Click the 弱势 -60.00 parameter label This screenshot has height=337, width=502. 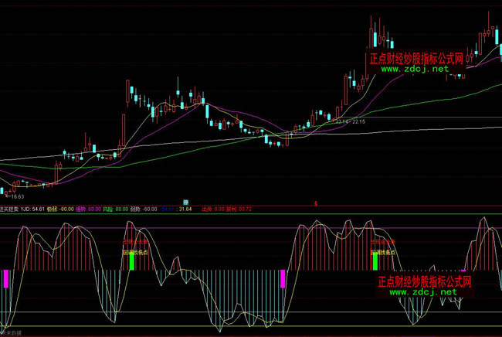(144, 209)
